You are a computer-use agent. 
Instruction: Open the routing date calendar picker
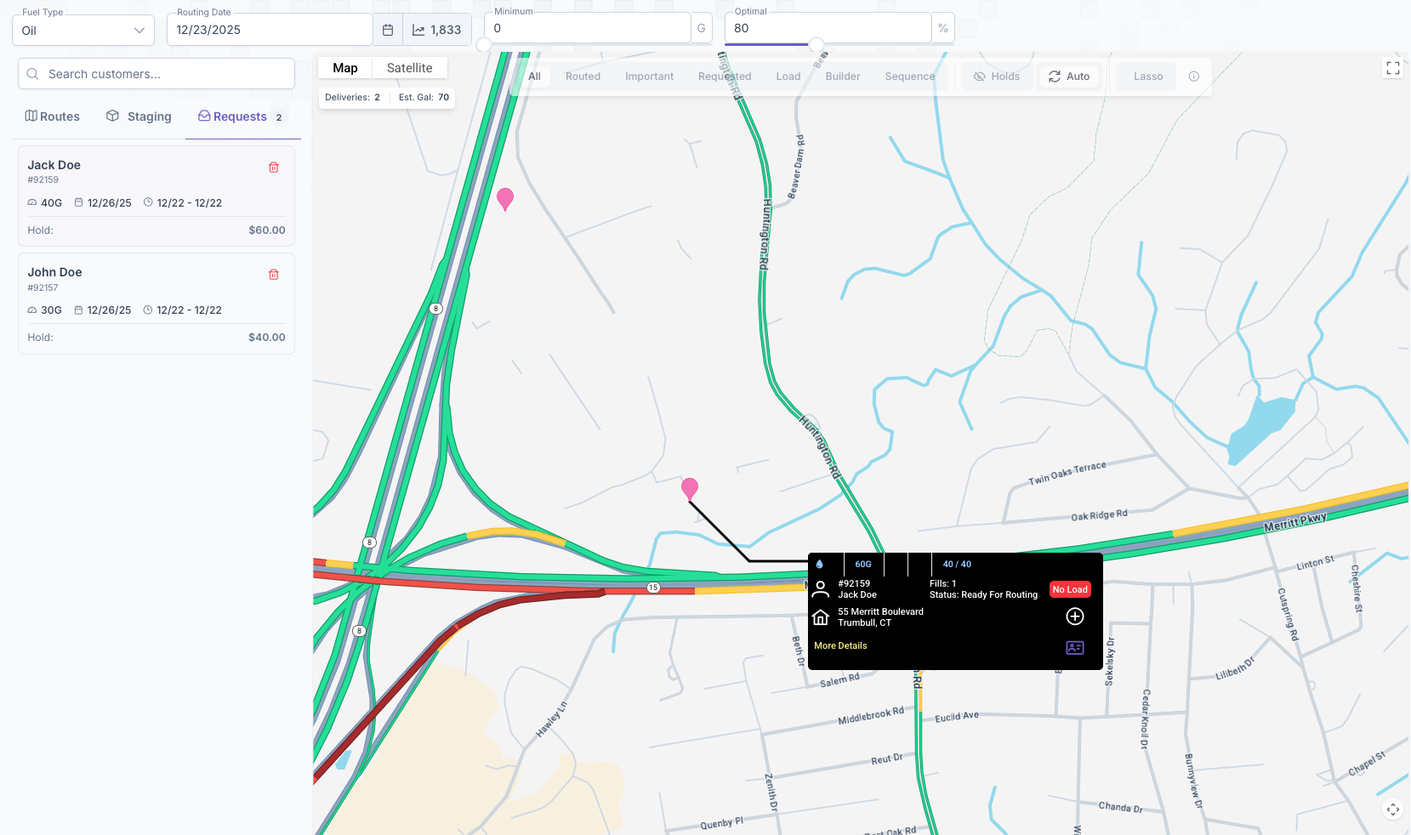pyautogui.click(x=388, y=30)
